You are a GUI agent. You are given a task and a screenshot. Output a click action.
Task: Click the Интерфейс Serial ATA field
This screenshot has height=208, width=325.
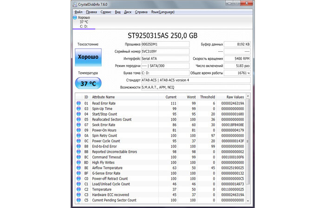(165, 59)
